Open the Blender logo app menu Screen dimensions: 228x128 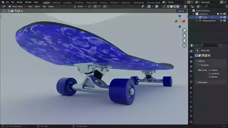pyautogui.click(x=3, y=2)
